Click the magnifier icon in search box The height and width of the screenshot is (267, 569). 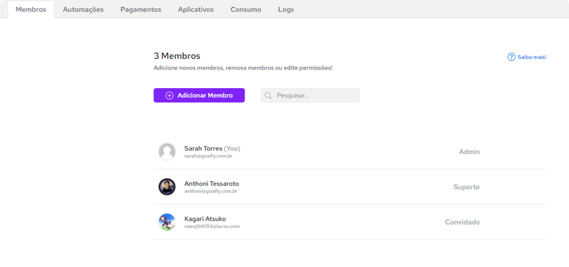point(268,95)
